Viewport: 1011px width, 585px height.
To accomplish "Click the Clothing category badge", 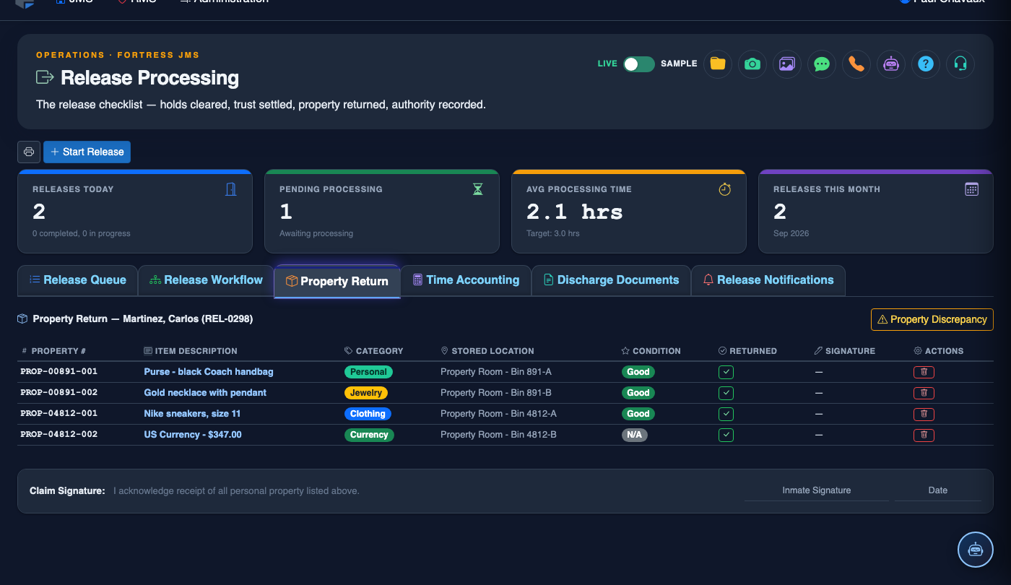I will coord(368,414).
